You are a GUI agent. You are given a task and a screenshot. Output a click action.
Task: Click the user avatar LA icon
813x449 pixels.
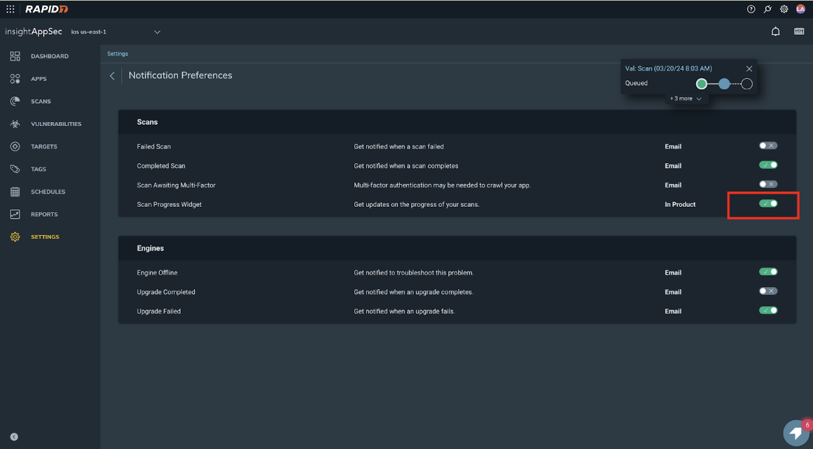[x=800, y=9]
